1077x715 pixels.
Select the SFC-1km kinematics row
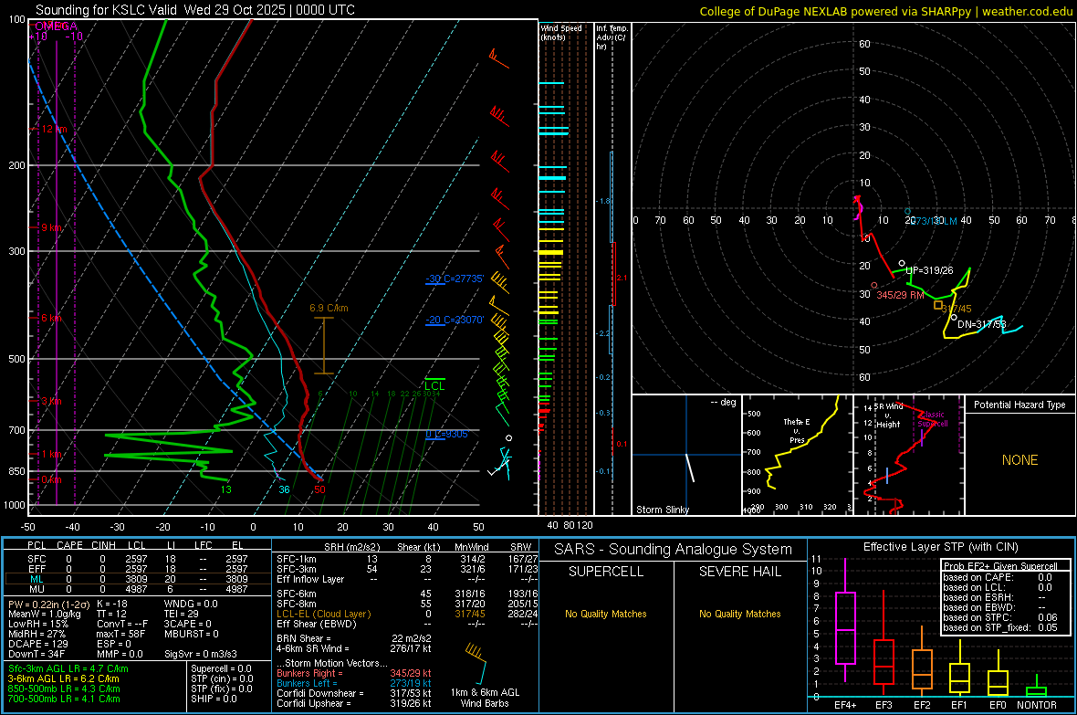[407, 559]
